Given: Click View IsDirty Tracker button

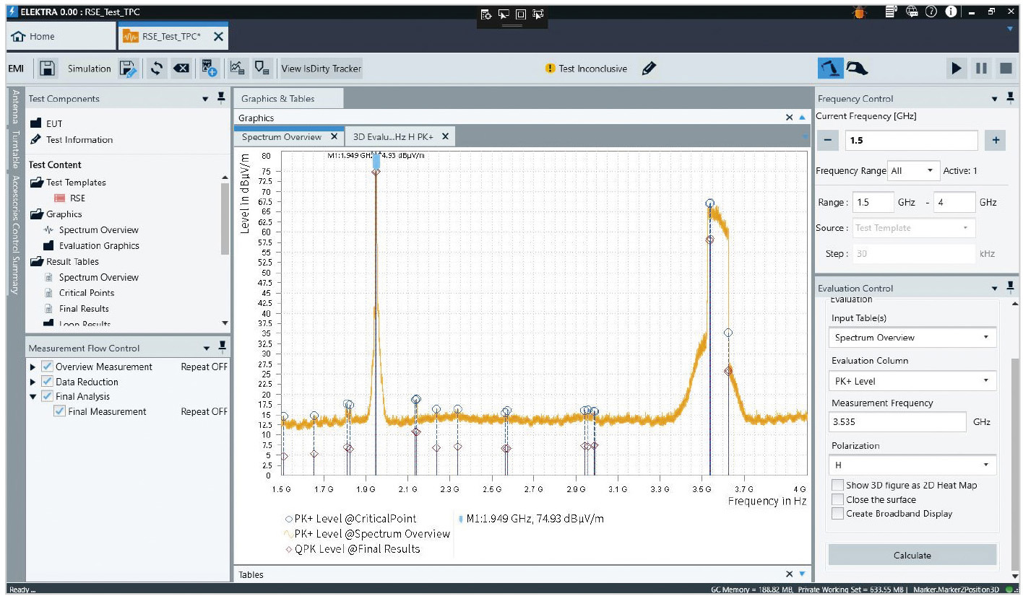Looking at the screenshot, I should pyautogui.click(x=321, y=69).
